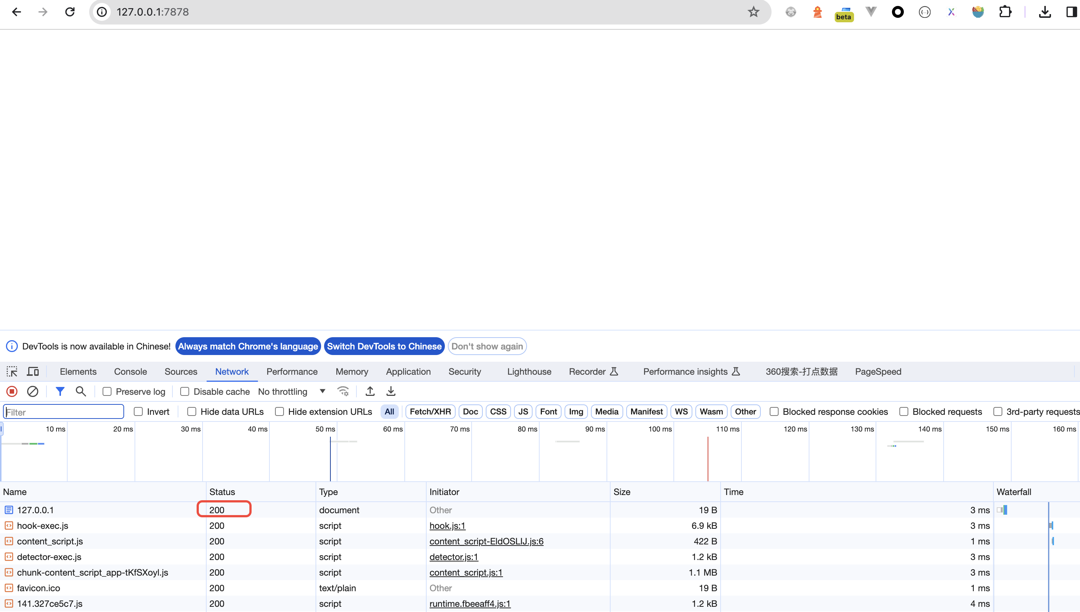Open the X-shaped extension icon

coord(951,12)
